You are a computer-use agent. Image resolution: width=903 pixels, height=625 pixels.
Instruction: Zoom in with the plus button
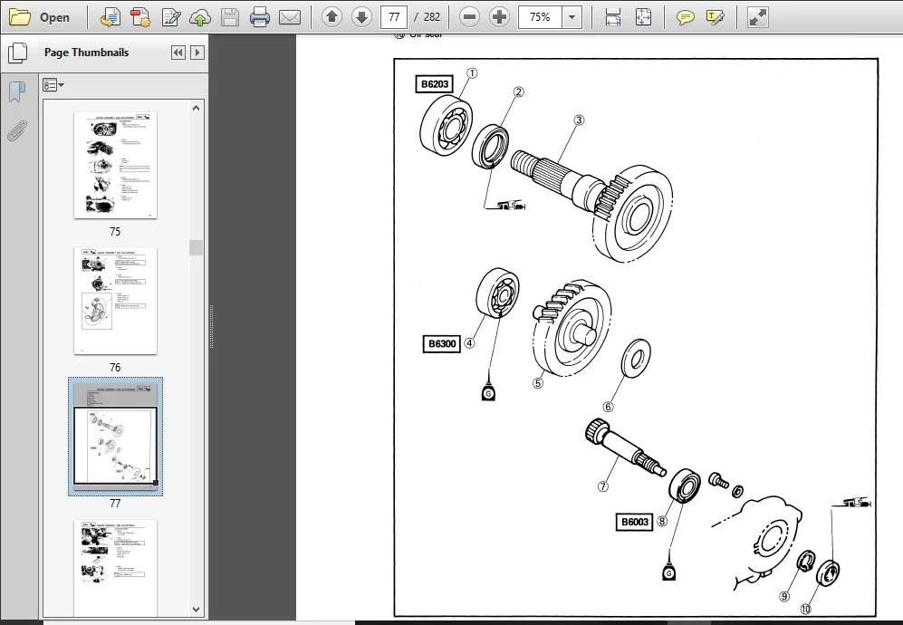[x=499, y=17]
